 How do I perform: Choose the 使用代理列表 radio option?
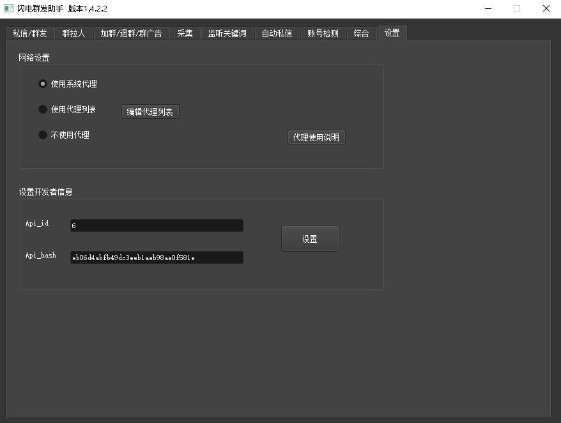pyautogui.click(x=43, y=109)
